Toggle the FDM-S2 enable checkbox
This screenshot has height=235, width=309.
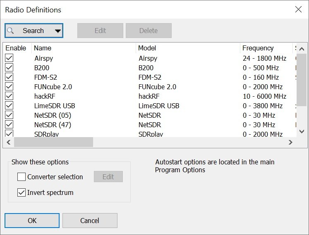[9, 77]
